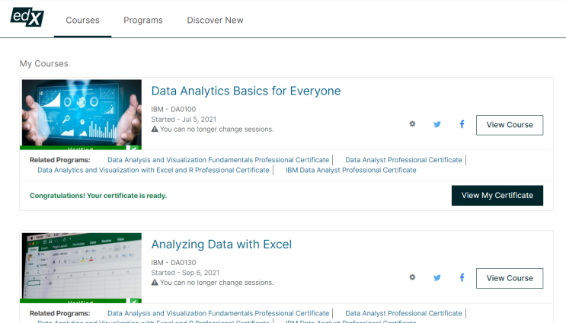566x323 pixels.
Task: Share Data Analytics Basics course on Twitter
Action: click(437, 124)
